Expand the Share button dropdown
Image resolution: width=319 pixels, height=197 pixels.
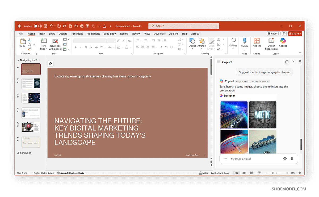pyautogui.click(x=301, y=34)
